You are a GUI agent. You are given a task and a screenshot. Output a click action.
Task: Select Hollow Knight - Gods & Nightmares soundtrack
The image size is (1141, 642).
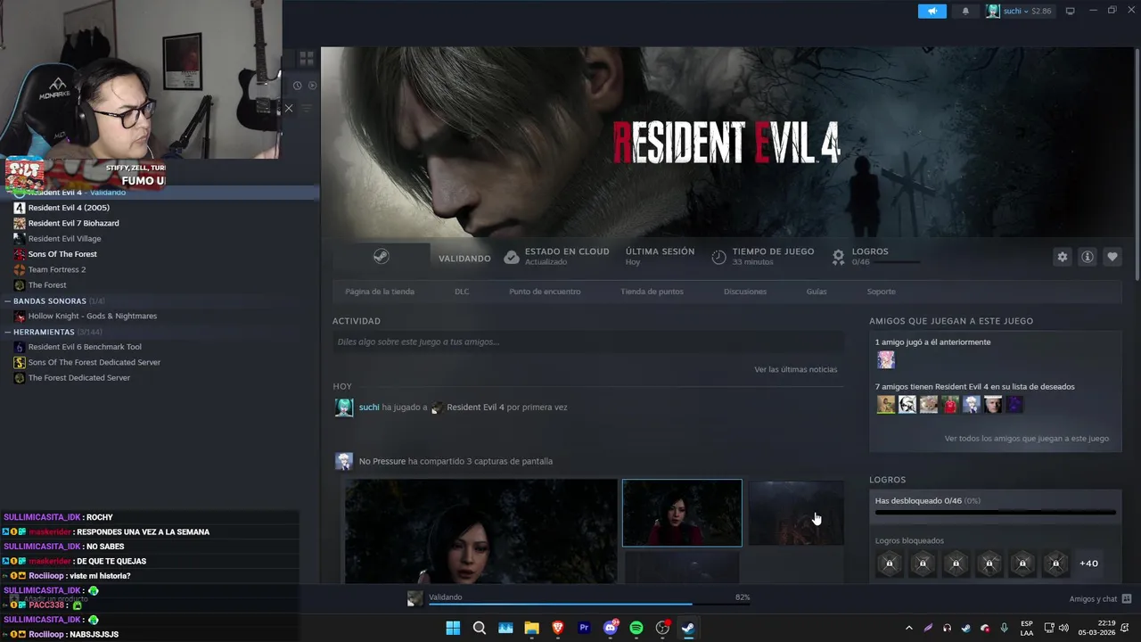coord(93,317)
